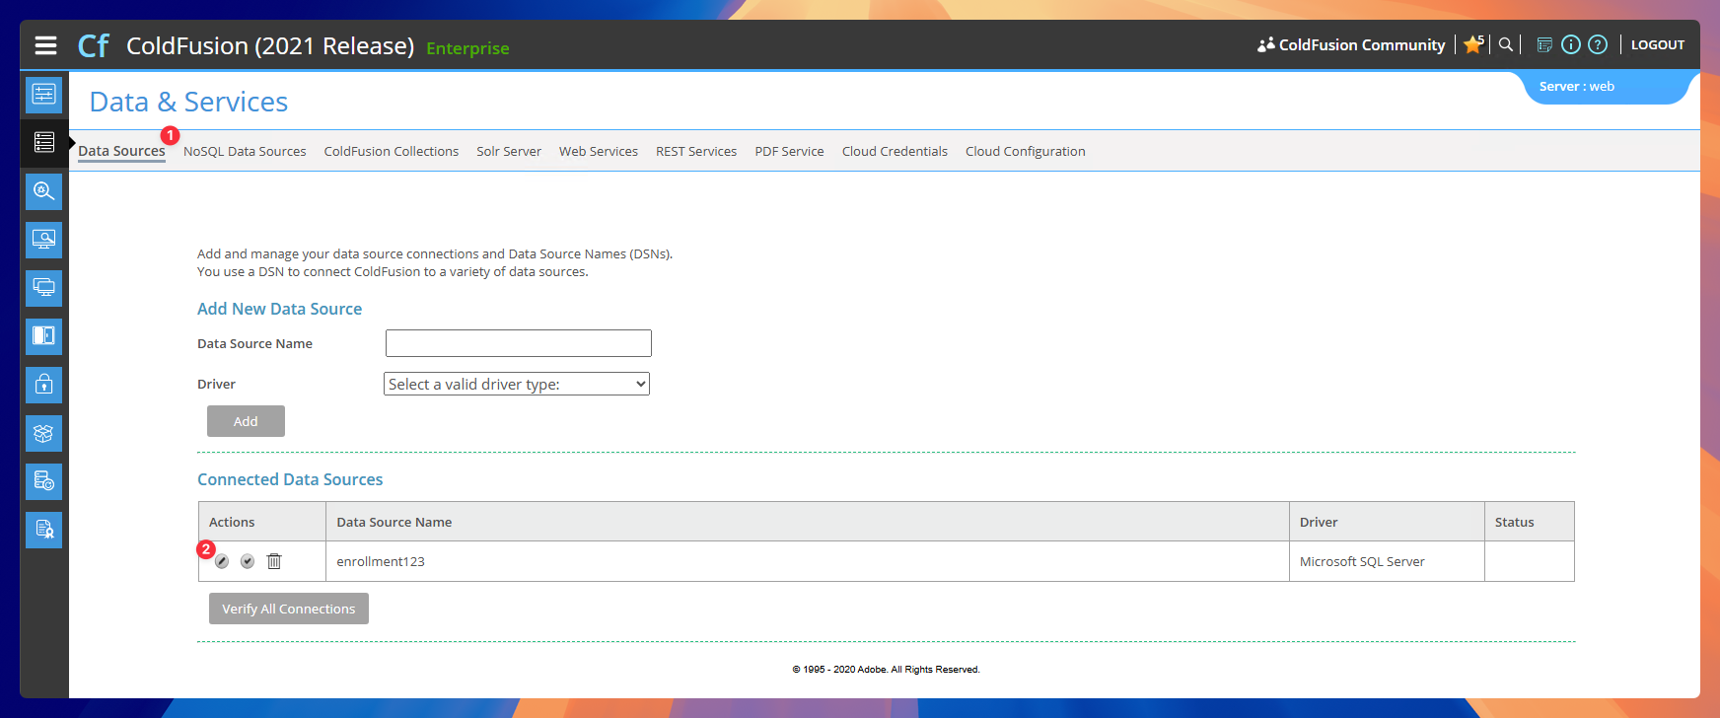1720x718 pixels.
Task: Click the Add button
Action: click(246, 421)
